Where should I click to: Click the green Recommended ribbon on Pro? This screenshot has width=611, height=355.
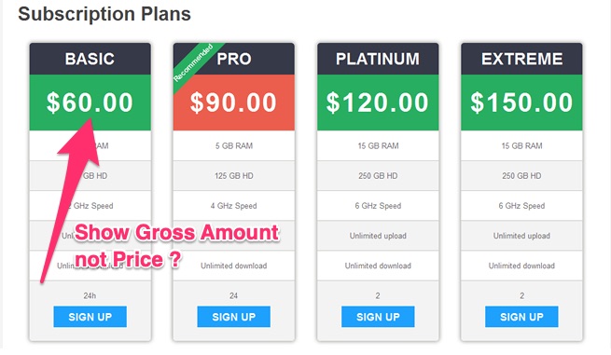[x=194, y=62]
